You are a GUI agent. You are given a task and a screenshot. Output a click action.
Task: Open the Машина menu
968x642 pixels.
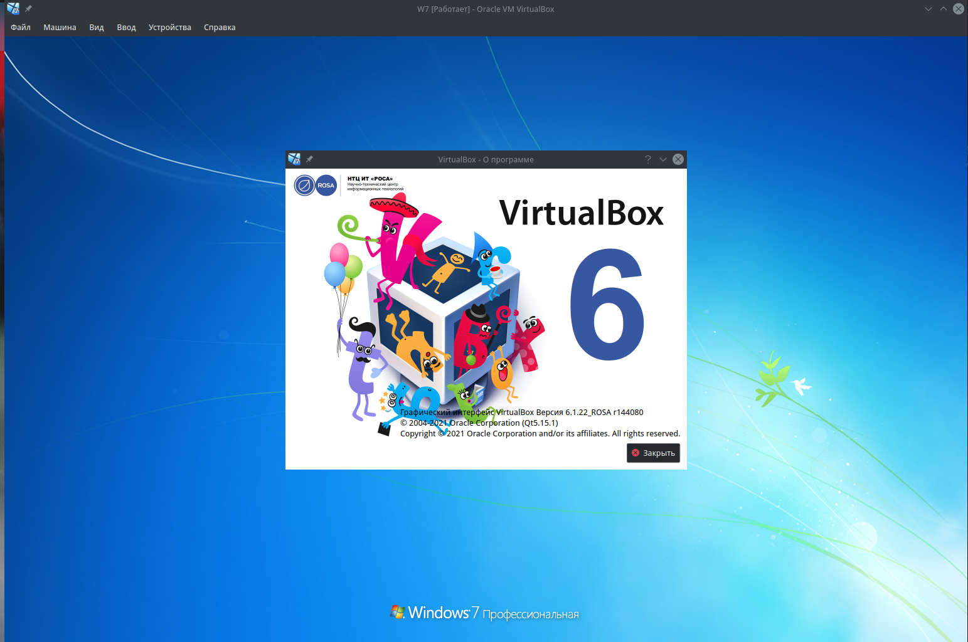[60, 28]
